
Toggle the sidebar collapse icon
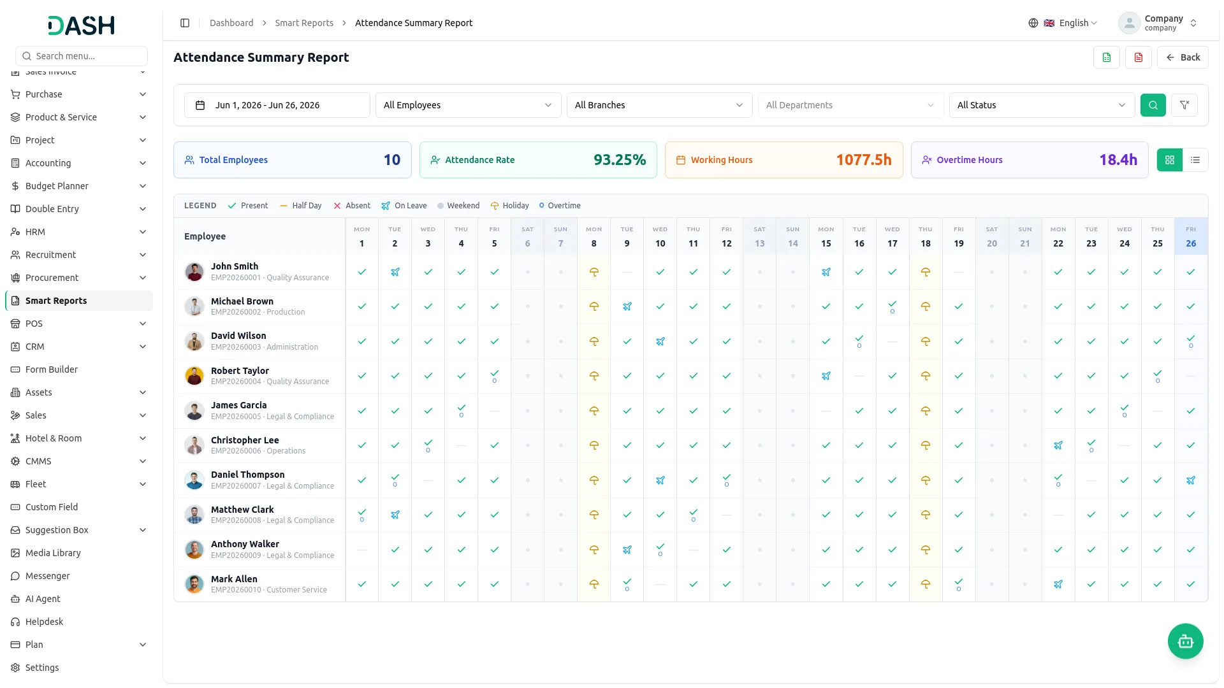[x=185, y=23]
